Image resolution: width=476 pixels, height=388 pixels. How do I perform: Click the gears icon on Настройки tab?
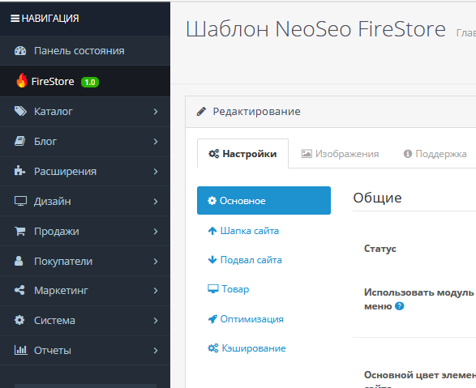[x=214, y=154]
